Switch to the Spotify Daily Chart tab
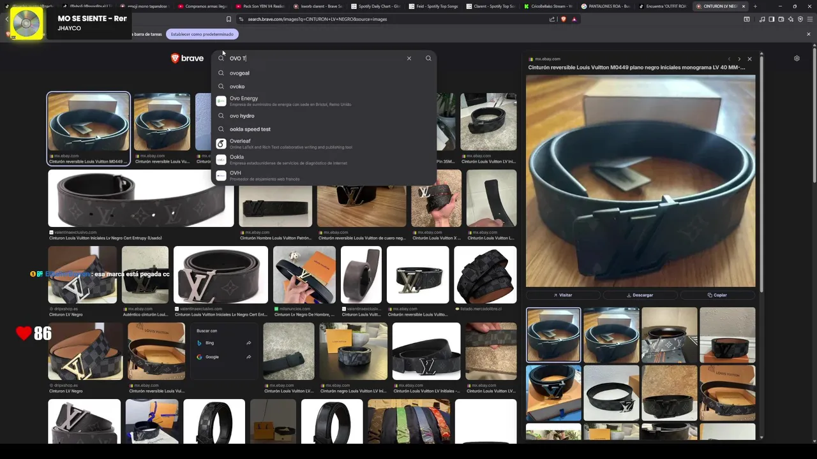Screen dimensions: 817x459 tap(377, 6)
